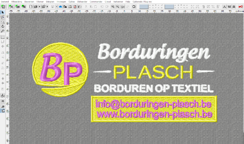Image resolution: width=244 pixels, height=144 pixels.
Task: Open the Help menu
Action: (128, 1)
